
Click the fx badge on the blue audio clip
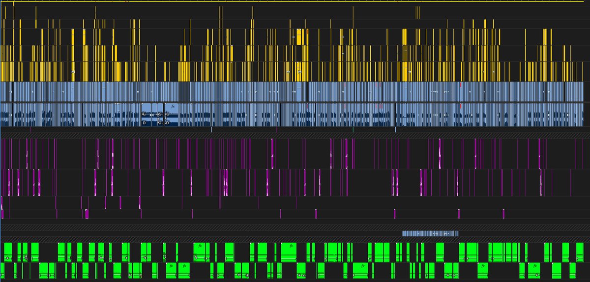[x=173, y=106]
